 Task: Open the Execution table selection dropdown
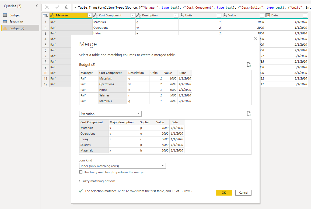[x=110, y=114]
